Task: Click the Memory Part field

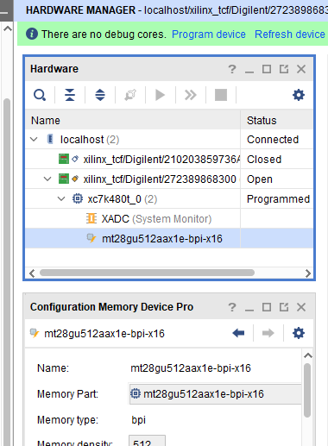Action: (215, 394)
